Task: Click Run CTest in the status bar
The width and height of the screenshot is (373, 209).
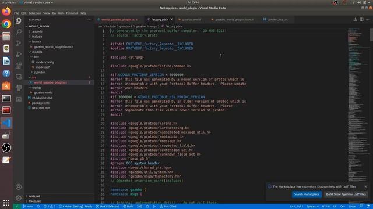Action: click(168, 207)
